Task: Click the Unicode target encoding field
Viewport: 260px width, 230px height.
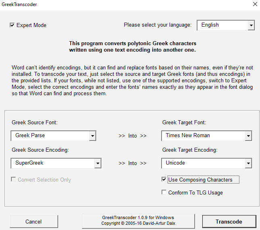Action: (x=203, y=163)
